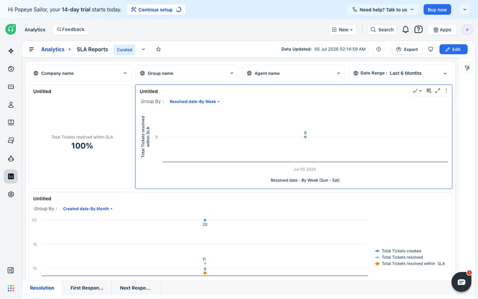
Task: Toggle Total Tickets resolved within SLA legend
Action: tap(409, 263)
